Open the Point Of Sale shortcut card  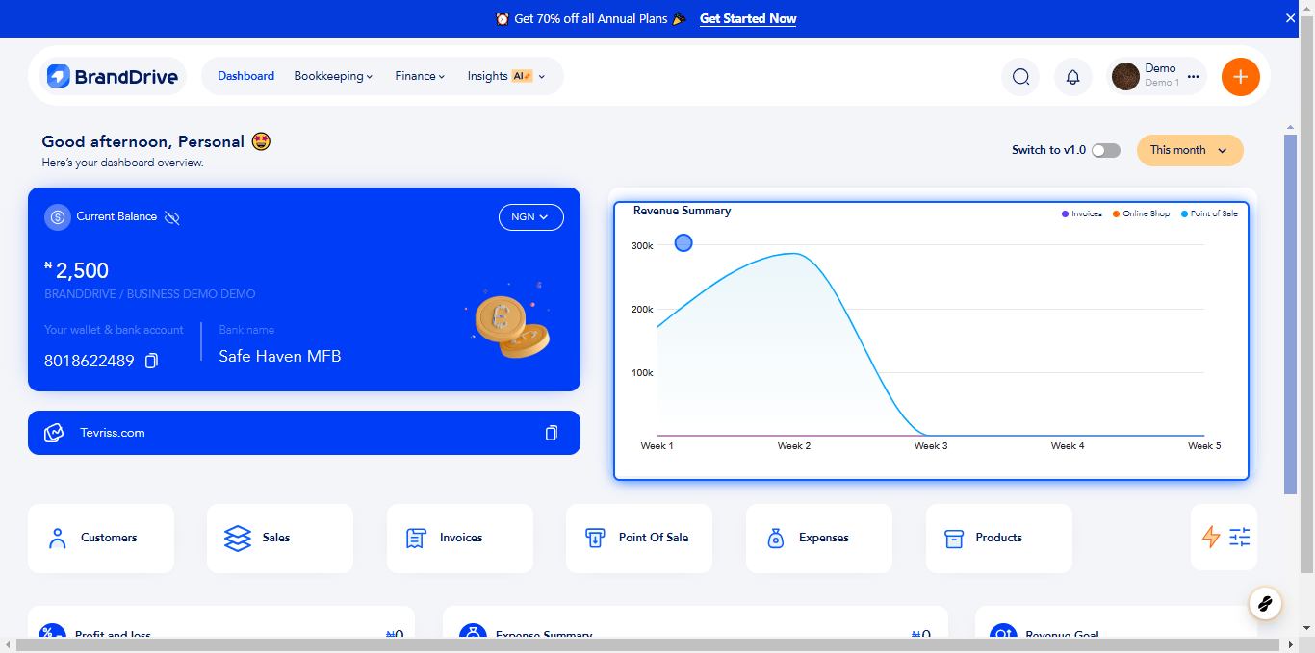639,539
